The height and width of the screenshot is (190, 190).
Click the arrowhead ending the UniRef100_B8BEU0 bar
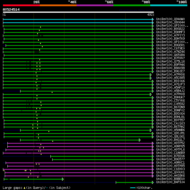pos(63,179)
